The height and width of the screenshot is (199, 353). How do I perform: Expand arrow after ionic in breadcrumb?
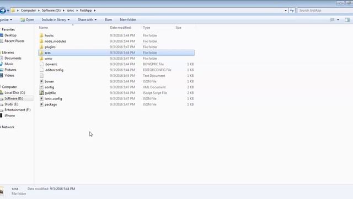[77, 11]
